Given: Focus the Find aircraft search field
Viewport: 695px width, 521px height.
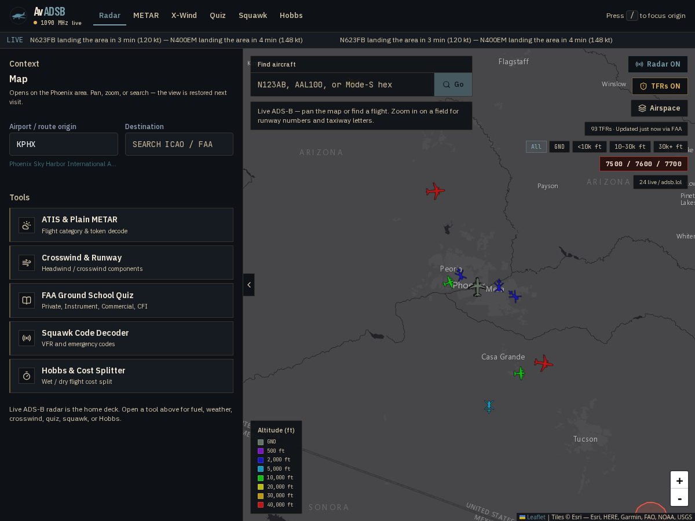Looking at the screenshot, I should tap(342, 85).
